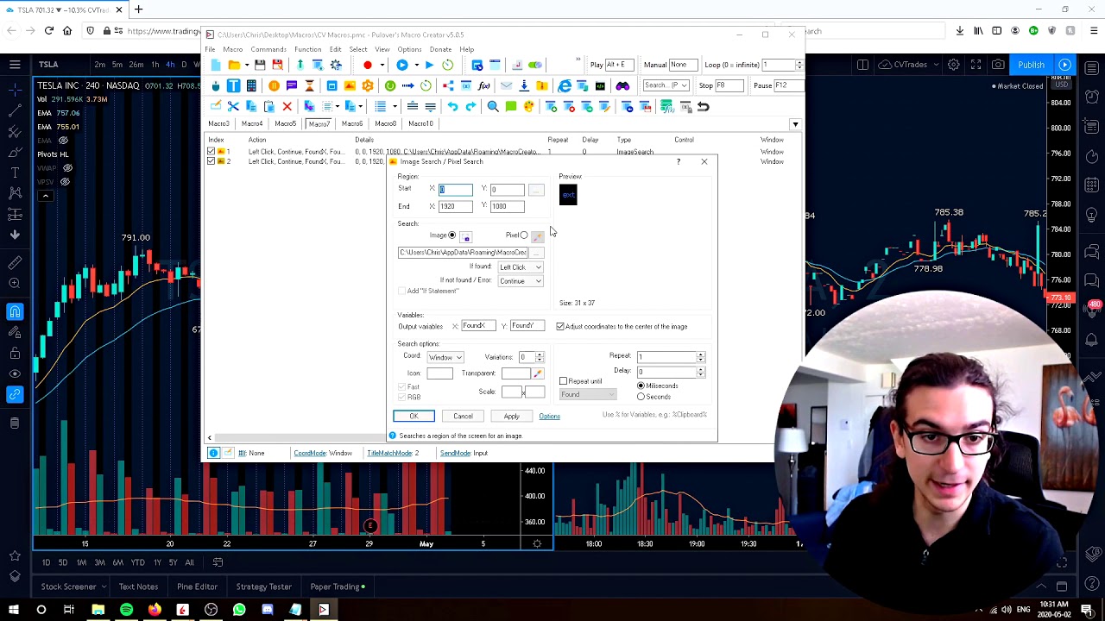Image resolution: width=1105 pixels, height=621 pixels.
Task: Toggle Adjust coordinates to center checkbox
Action: 560,326
